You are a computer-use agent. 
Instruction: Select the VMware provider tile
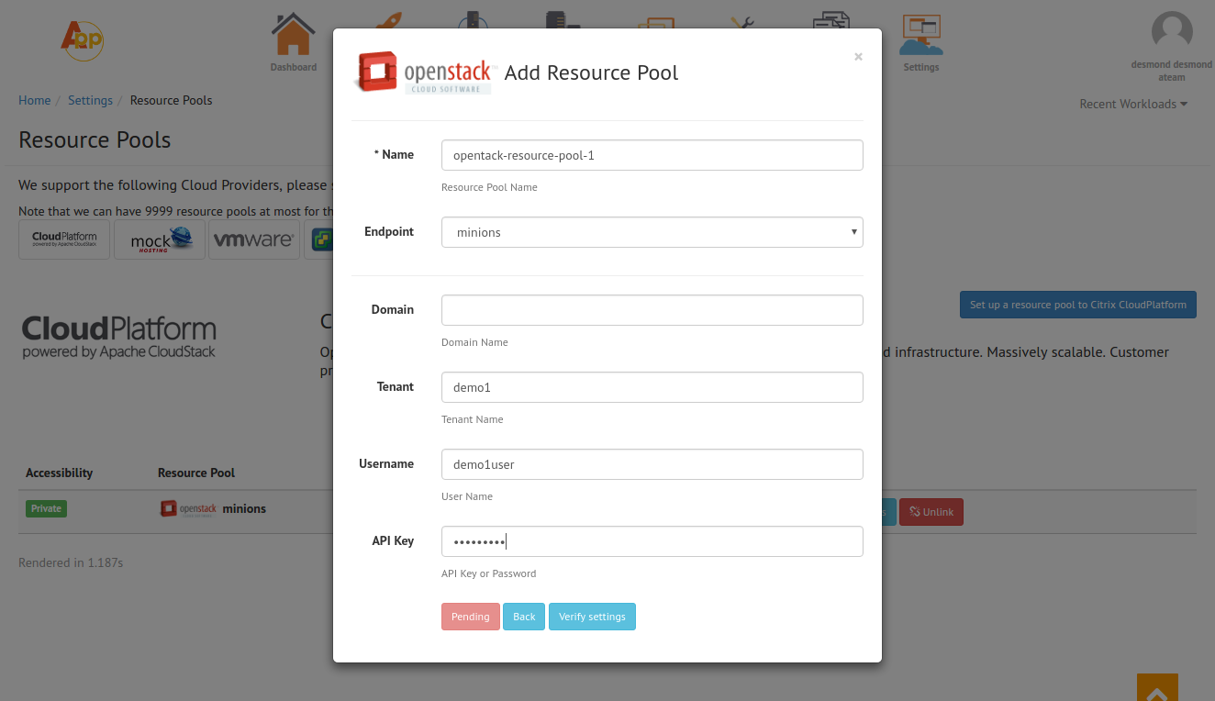pyautogui.click(x=254, y=239)
